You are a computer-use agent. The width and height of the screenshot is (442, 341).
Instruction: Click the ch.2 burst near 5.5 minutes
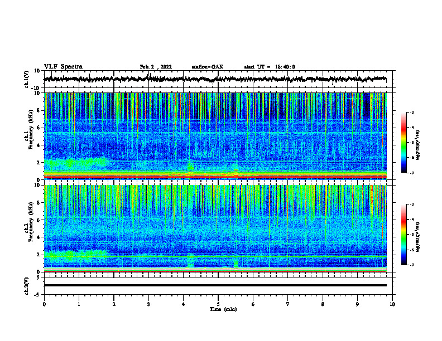pos(236,264)
